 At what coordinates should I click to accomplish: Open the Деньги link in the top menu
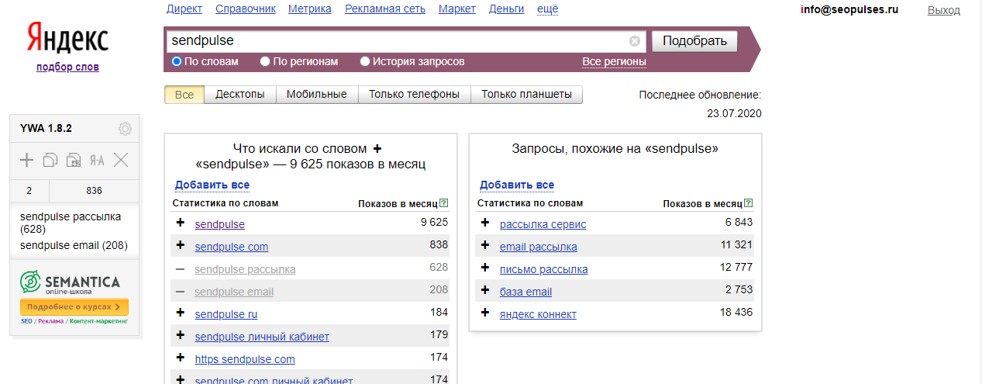[x=506, y=9]
